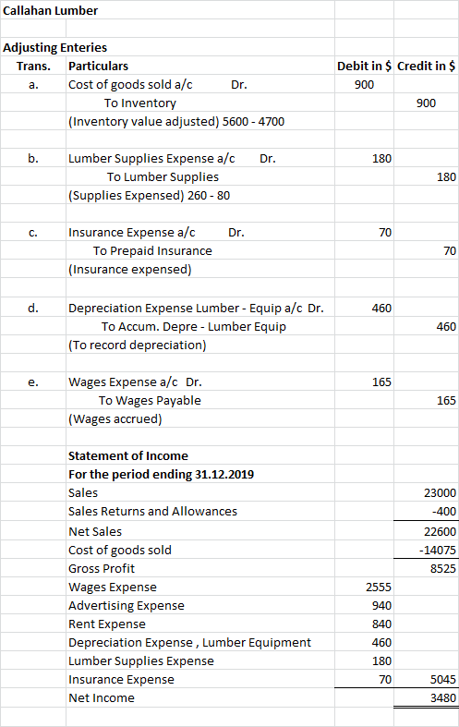Click debit 900 in Cost of goods sold a/c row
This screenshot has width=459, height=727.
tap(365, 85)
